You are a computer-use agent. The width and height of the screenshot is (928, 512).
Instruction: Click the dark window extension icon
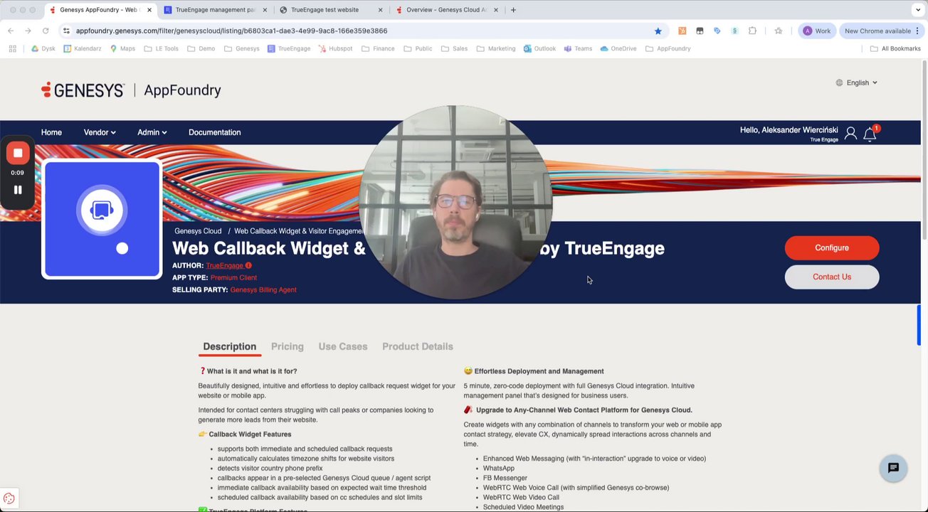tap(700, 31)
